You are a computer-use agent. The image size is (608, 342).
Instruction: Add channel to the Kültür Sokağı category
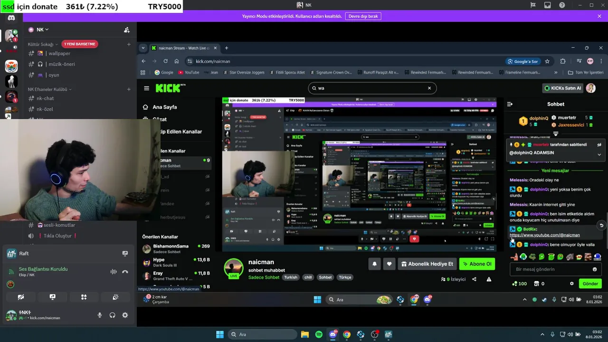click(x=129, y=44)
